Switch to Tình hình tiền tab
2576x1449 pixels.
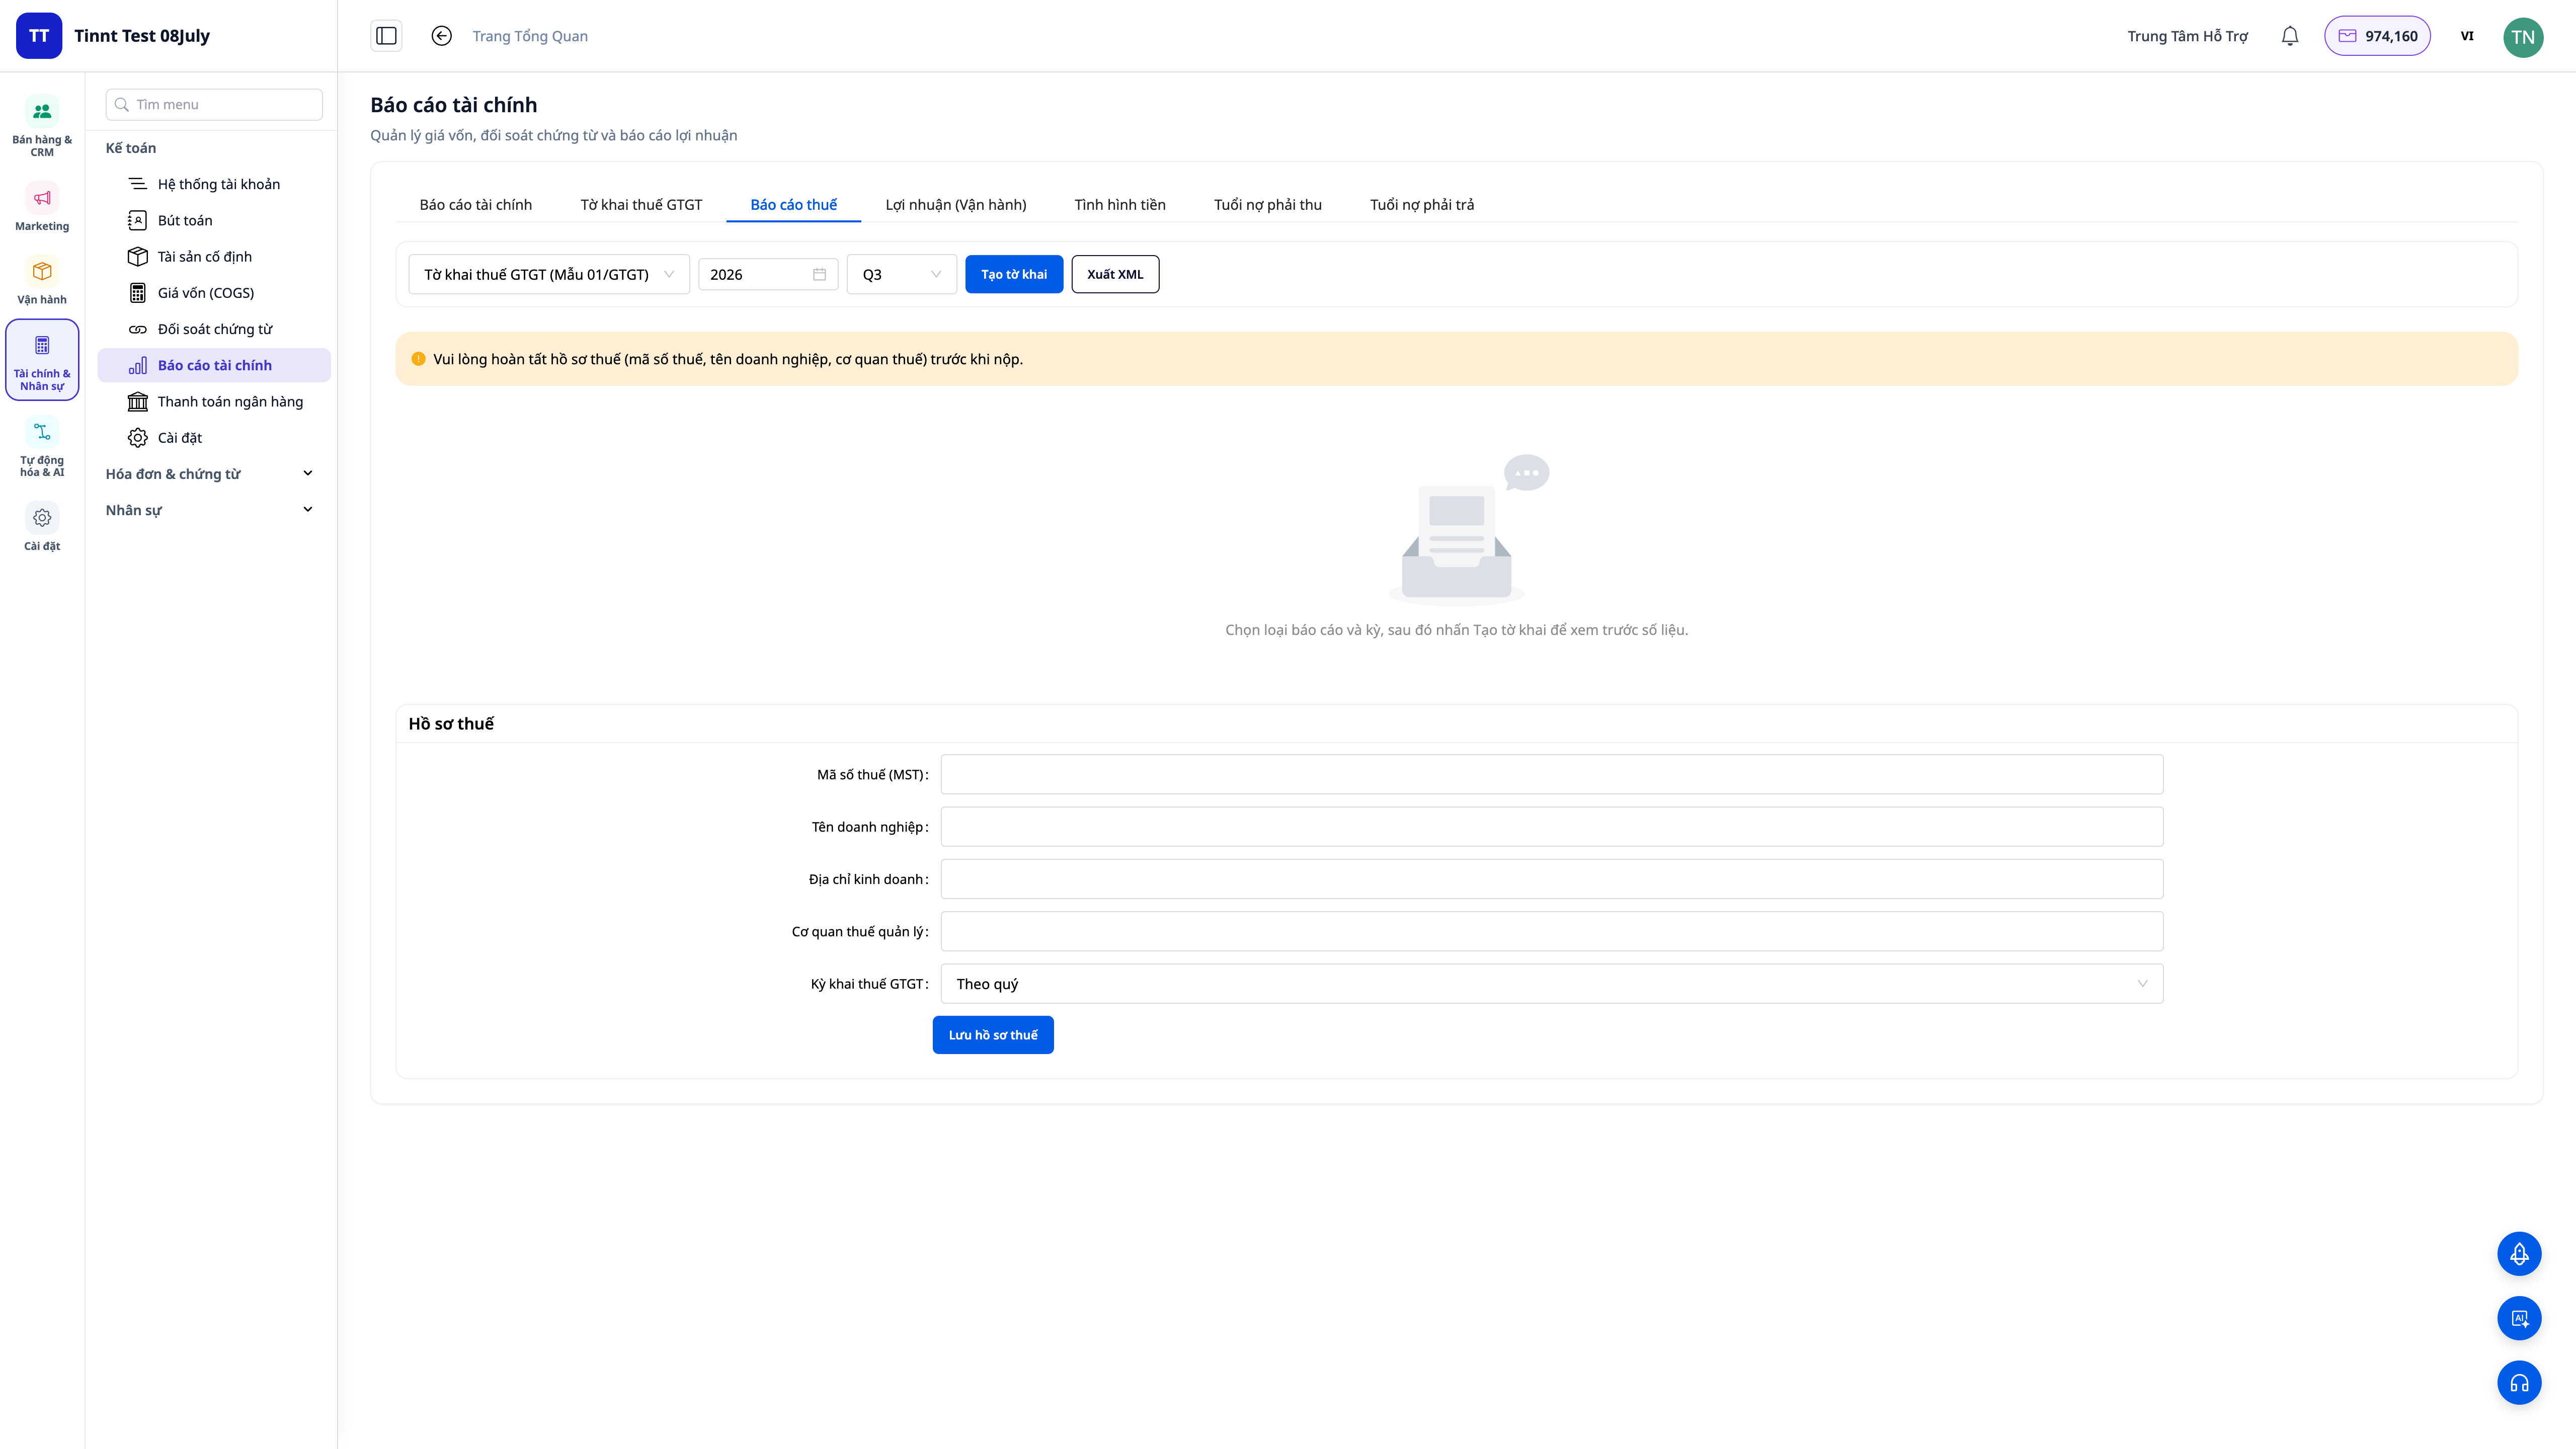(x=1120, y=204)
